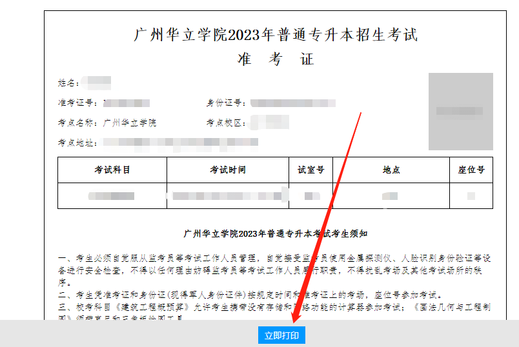
Task: Click the 准考证 heading text
Action: [x=276, y=59]
